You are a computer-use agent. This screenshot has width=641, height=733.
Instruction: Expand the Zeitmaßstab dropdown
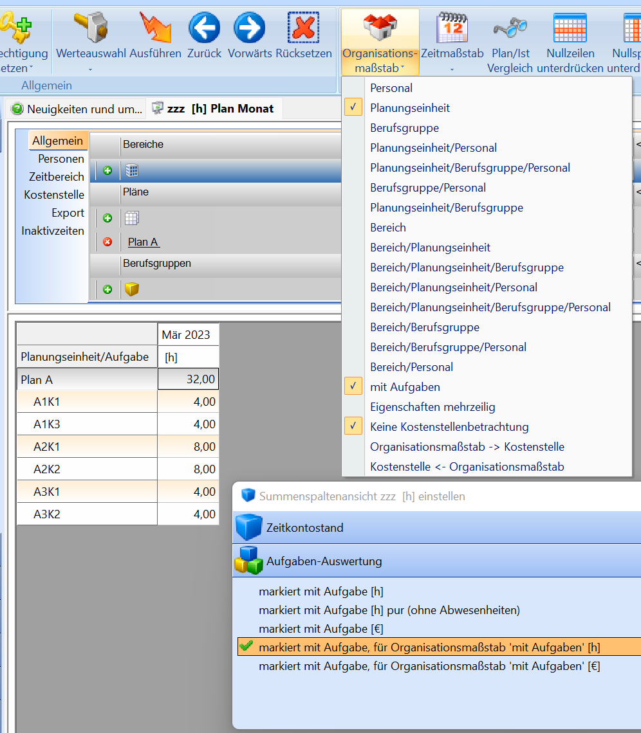[451, 69]
